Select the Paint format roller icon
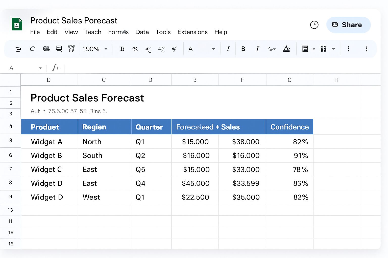 tap(71, 49)
